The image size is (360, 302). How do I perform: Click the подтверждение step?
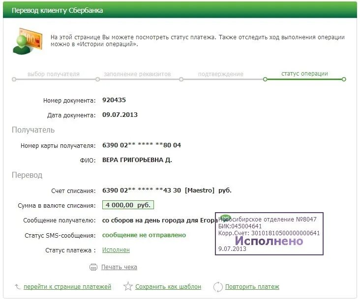221,74
